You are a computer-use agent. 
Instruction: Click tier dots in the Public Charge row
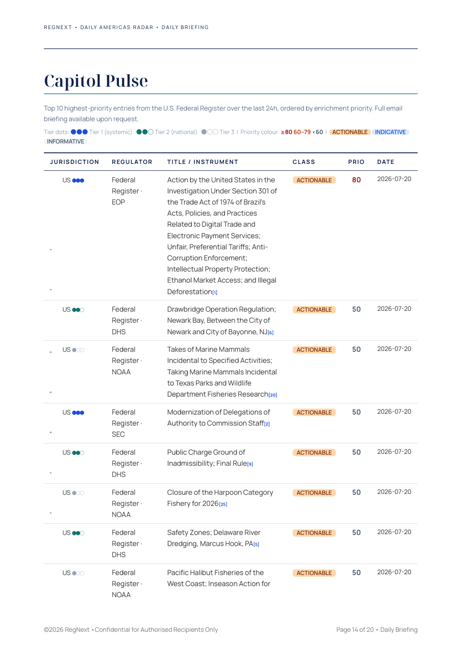coord(78,453)
